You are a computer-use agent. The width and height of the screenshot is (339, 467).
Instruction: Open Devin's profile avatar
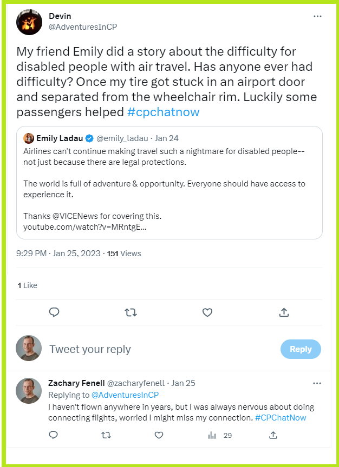point(29,22)
